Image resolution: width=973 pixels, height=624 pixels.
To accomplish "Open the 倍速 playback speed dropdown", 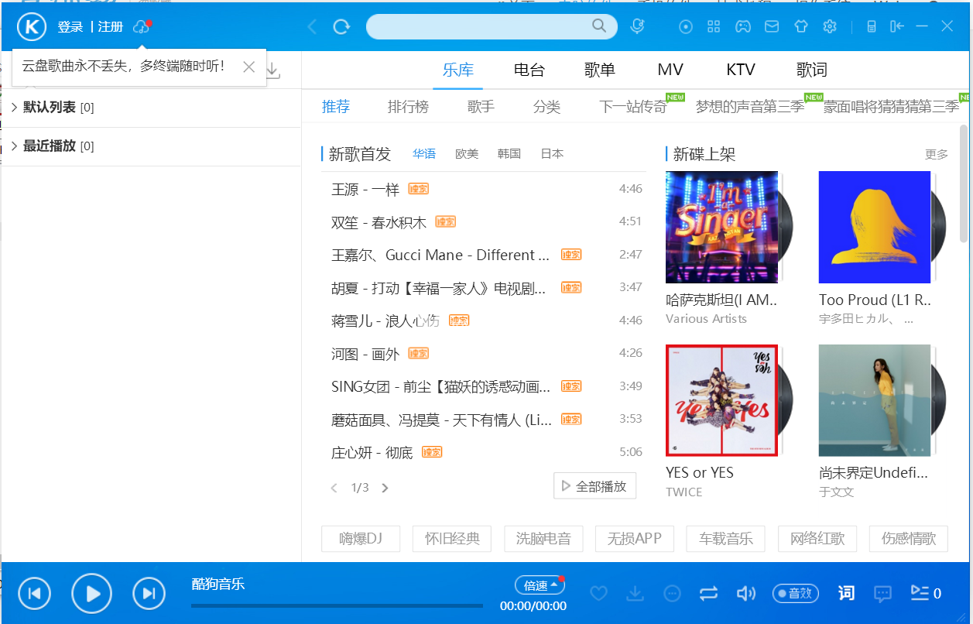I will point(540,585).
